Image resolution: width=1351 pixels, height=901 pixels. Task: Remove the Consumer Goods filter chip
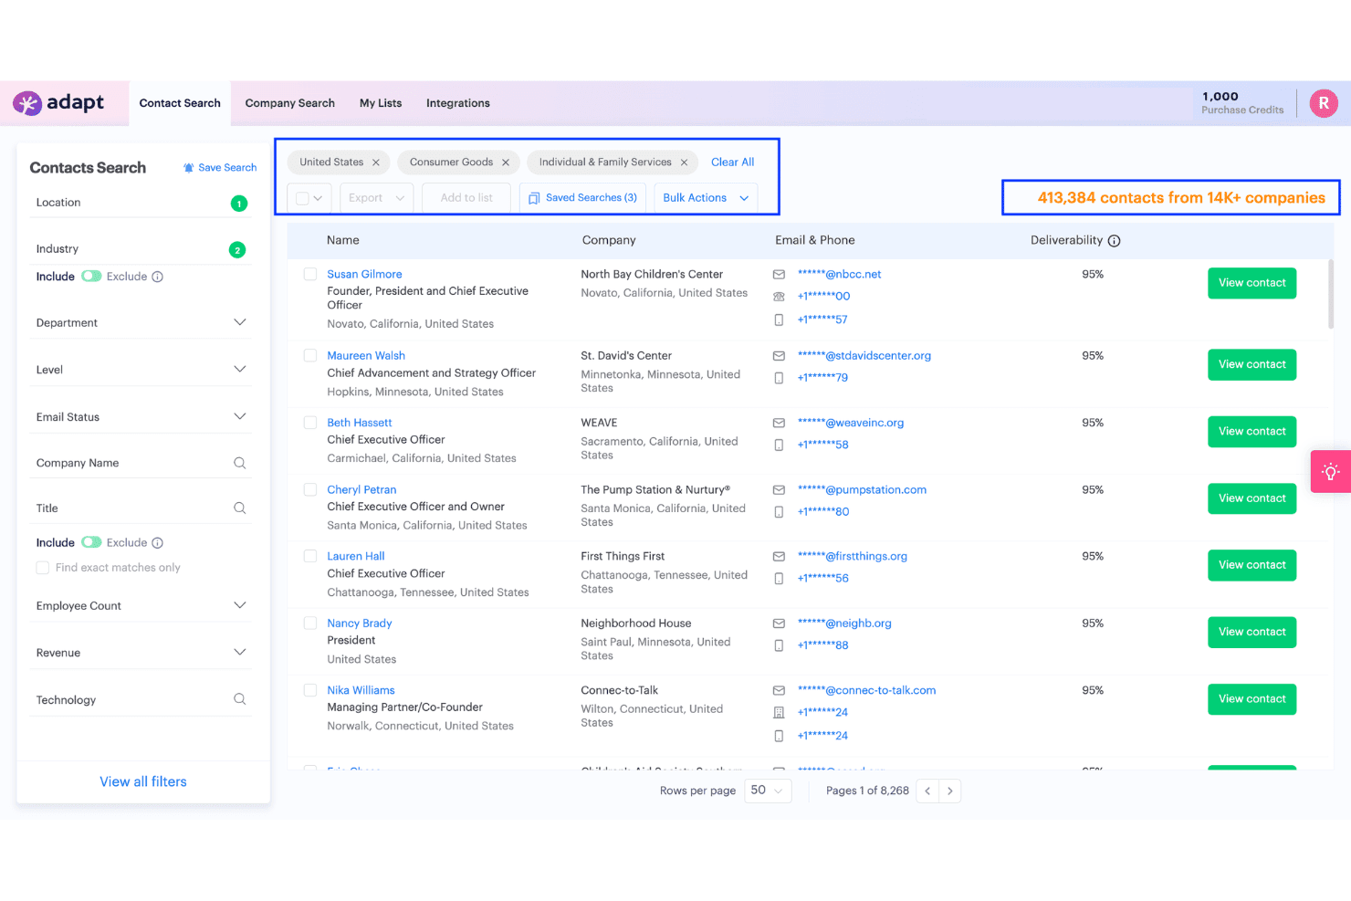tap(506, 162)
